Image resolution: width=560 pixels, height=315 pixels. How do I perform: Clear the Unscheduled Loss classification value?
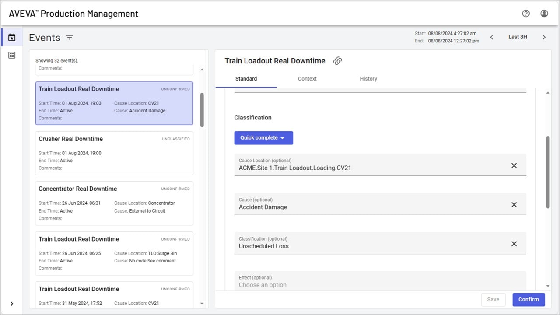tap(514, 244)
